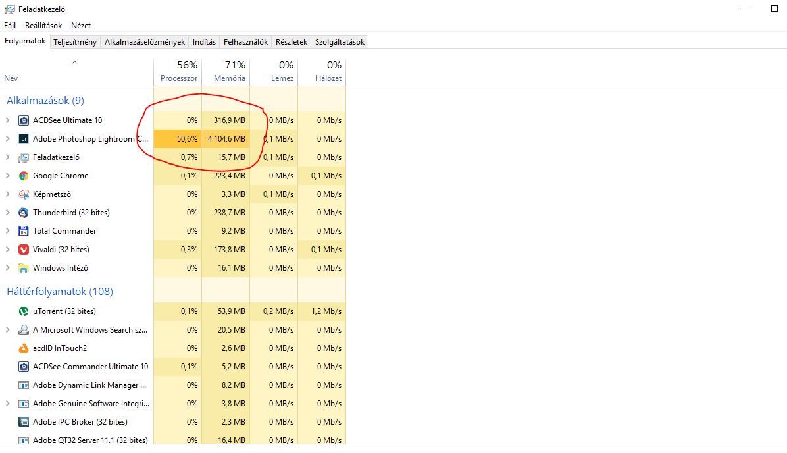Open the Fájl menu
Viewport: 787px width, 453px height.
[10, 26]
